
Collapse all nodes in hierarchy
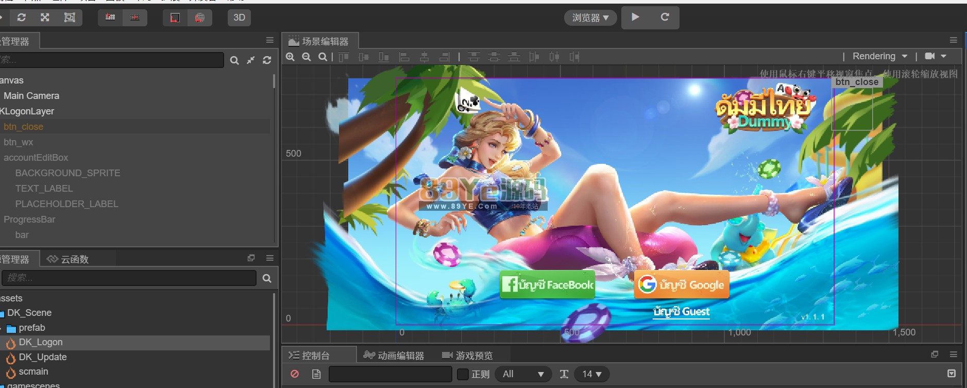250,60
